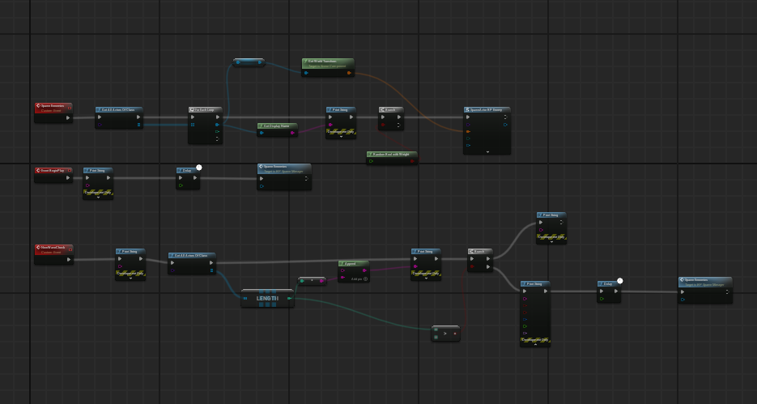Select the Get World Transform node
The image size is (757, 404).
coord(328,67)
